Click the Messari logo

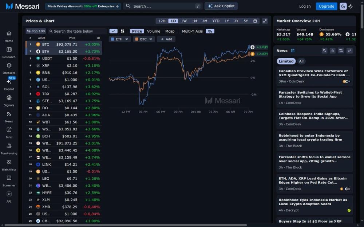tap(23, 6)
